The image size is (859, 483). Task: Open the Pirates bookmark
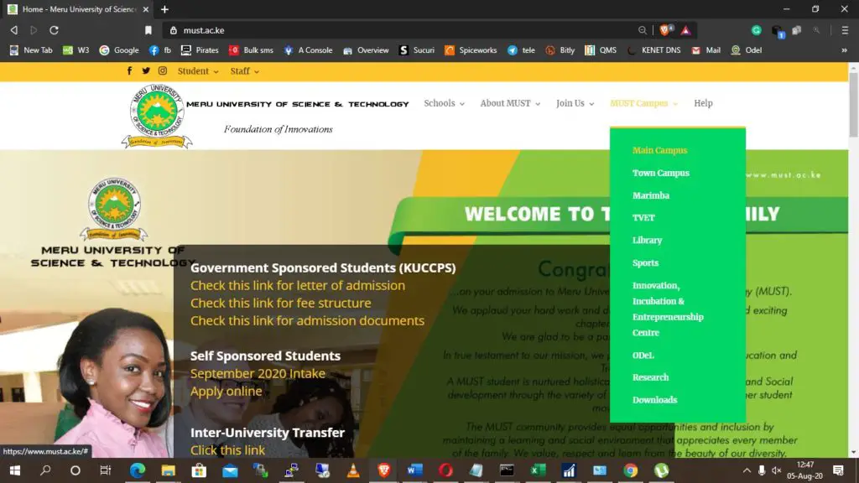pos(200,49)
